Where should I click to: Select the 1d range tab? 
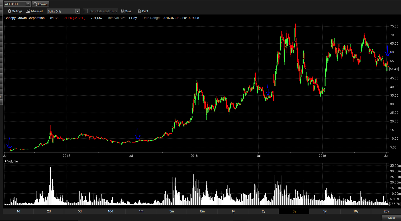coord(18,211)
